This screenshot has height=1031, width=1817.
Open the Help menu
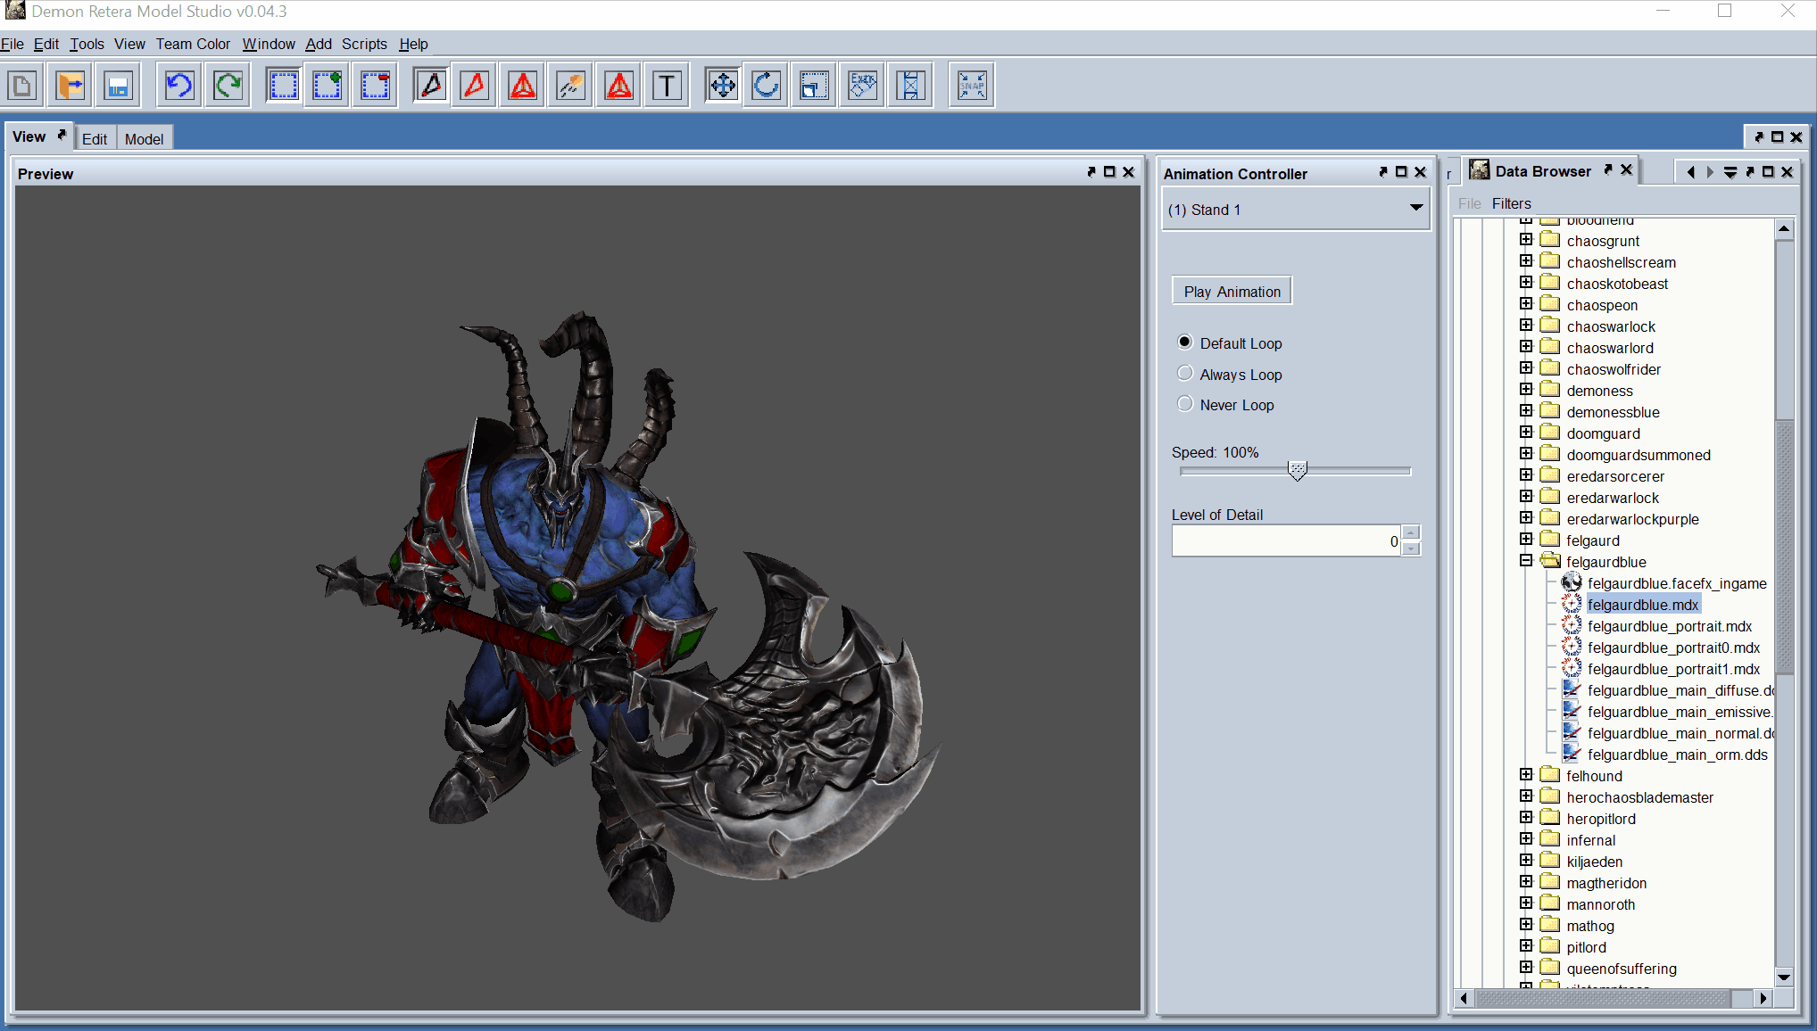coord(413,44)
